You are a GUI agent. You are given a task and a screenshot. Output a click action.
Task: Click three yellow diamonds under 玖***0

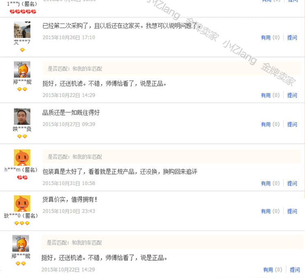click(22, 223)
